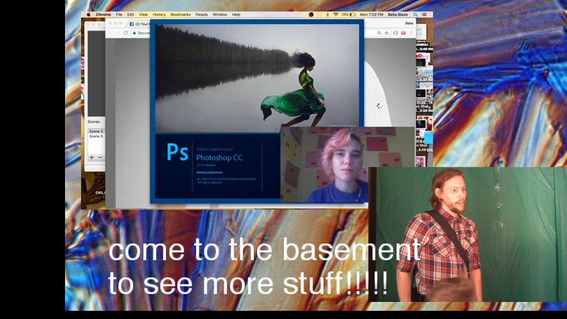Image resolution: width=567 pixels, height=319 pixels.
Task: Click the pink-haired person's webcam feed
Action: coord(347,165)
